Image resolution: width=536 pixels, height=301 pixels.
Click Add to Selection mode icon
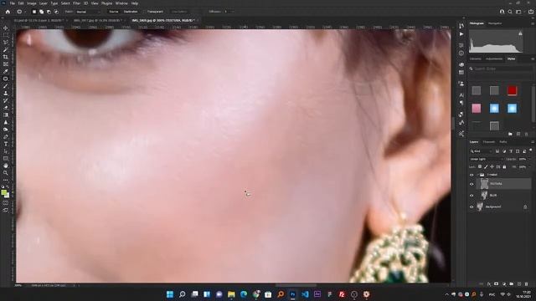point(41,12)
